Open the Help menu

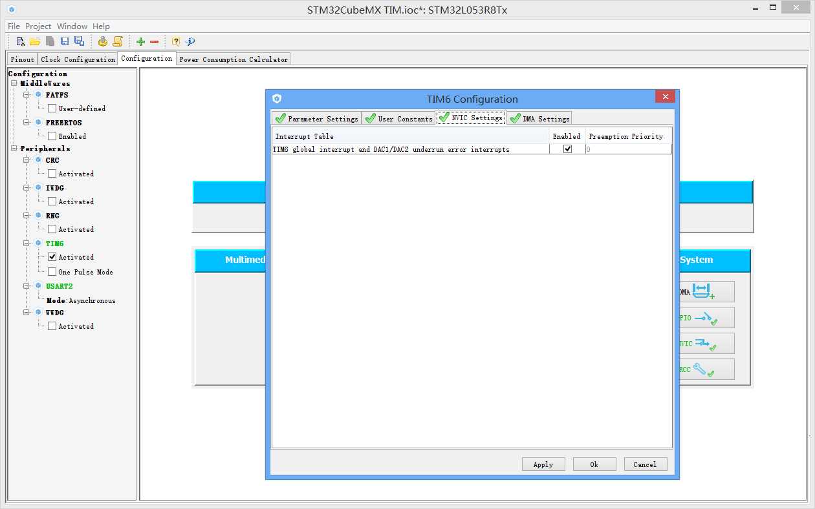101,26
